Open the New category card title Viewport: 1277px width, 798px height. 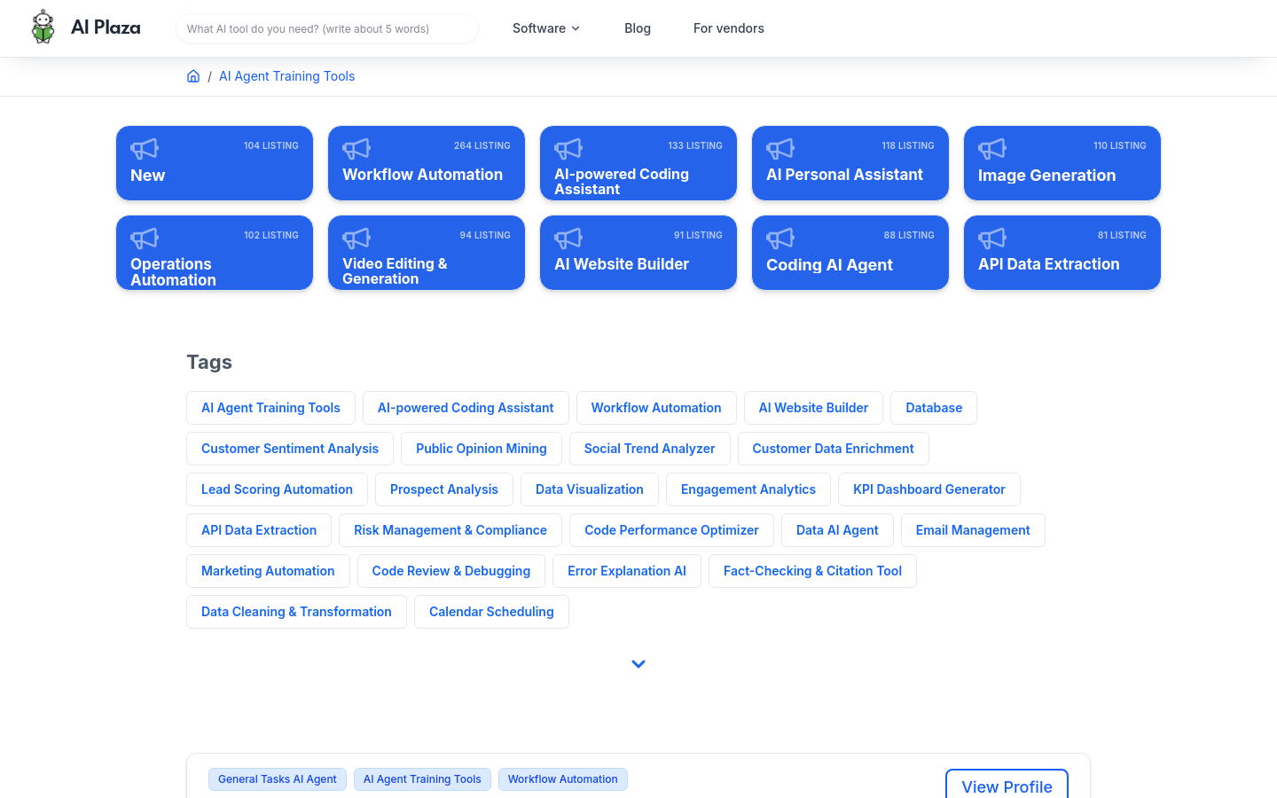148,176
